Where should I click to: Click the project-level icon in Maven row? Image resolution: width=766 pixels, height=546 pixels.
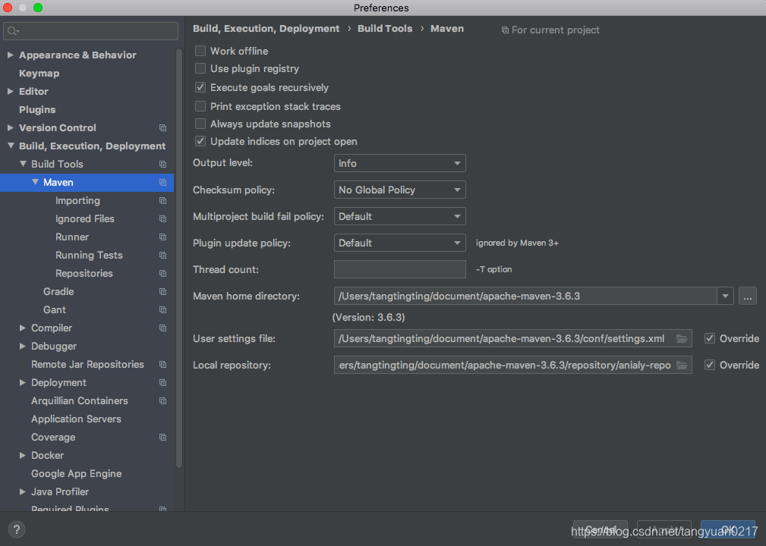click(x=162, y=183)
